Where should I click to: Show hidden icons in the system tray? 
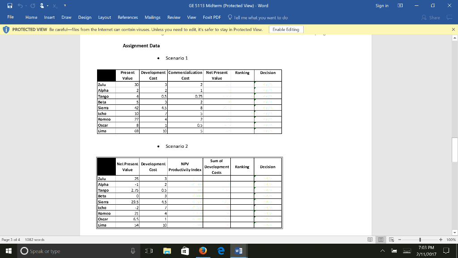382,251
